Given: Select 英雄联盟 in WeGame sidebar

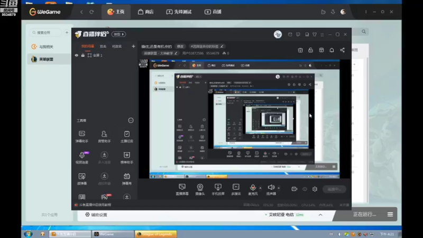Looking at the screenshot, I should (49, 59).
